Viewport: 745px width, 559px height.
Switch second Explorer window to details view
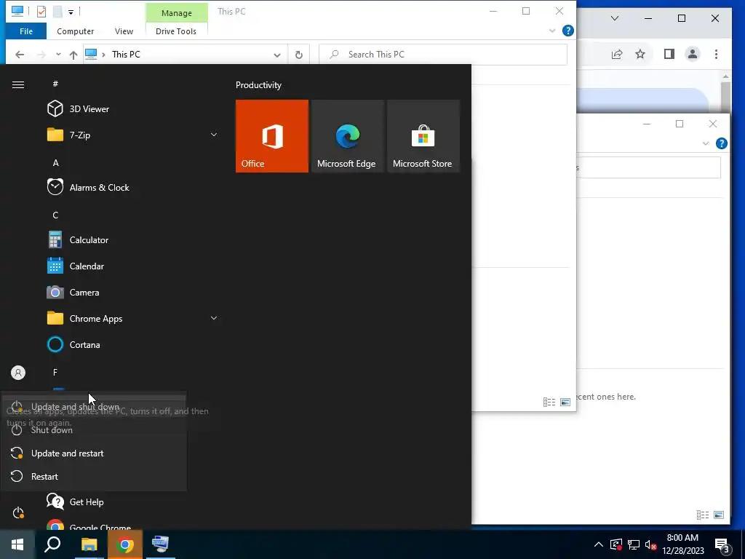tap(703, 515)
